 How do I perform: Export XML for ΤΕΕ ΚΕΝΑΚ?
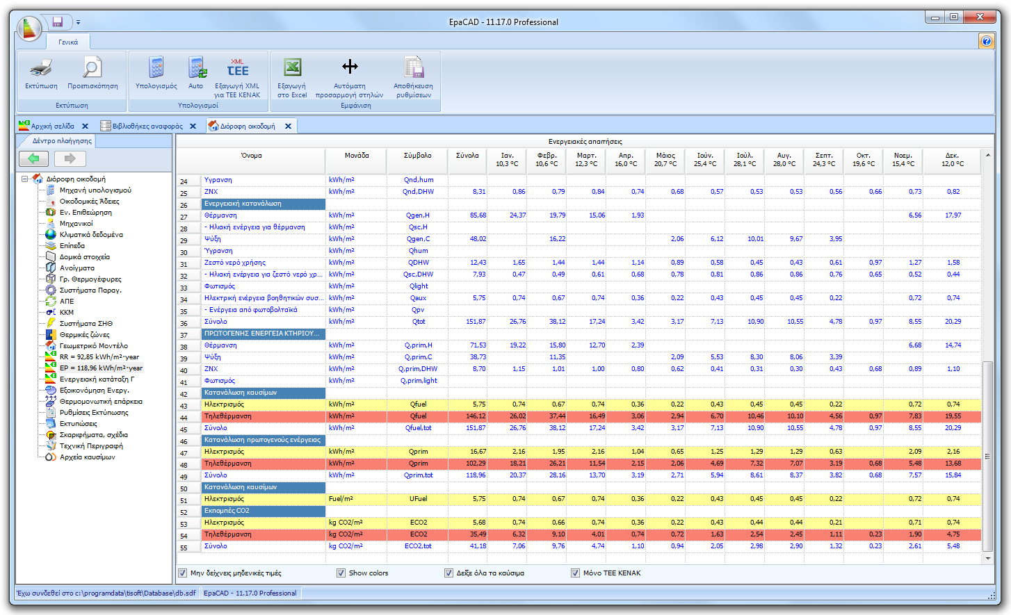[x=238, y=76]
